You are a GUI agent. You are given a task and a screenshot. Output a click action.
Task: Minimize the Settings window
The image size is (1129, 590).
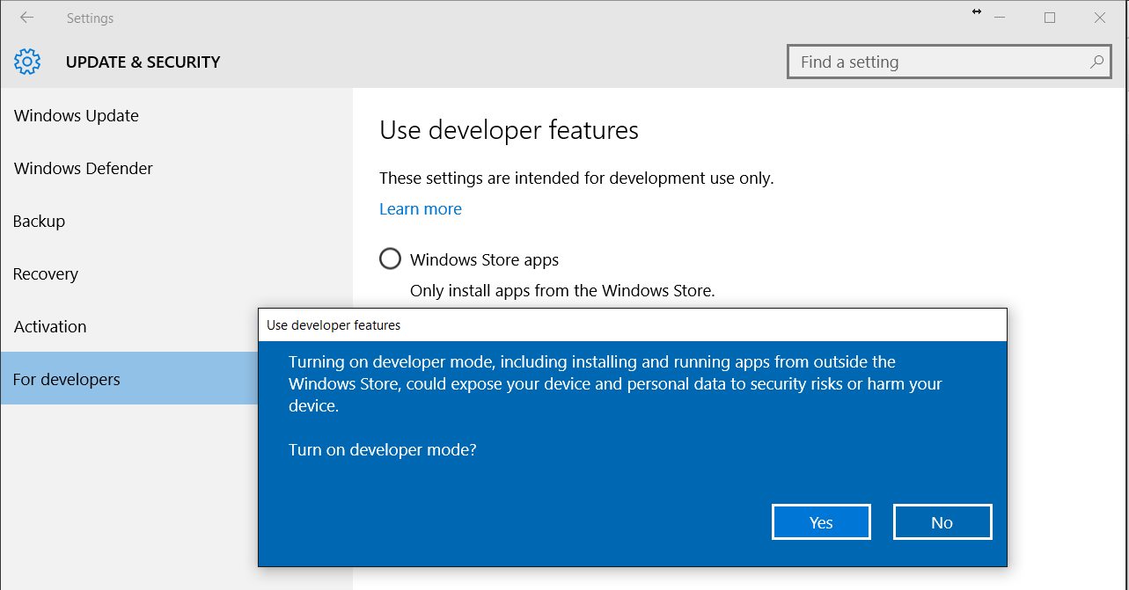click(1001, 18)
